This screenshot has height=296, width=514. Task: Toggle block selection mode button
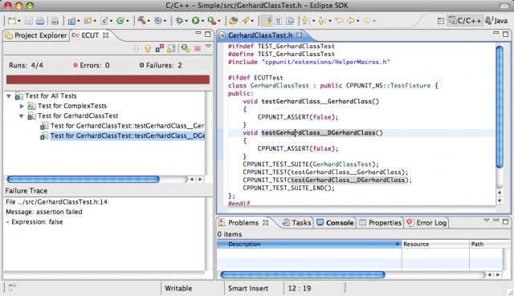[290, 21]
